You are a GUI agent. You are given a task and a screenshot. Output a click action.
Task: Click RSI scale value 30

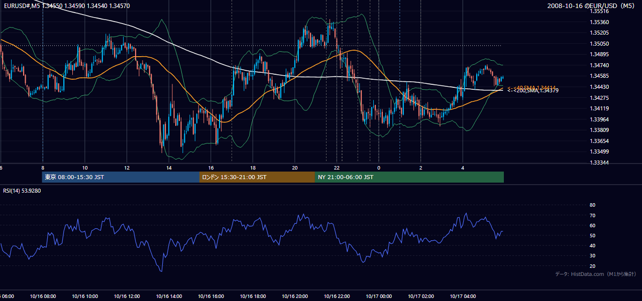pos(592,256)
